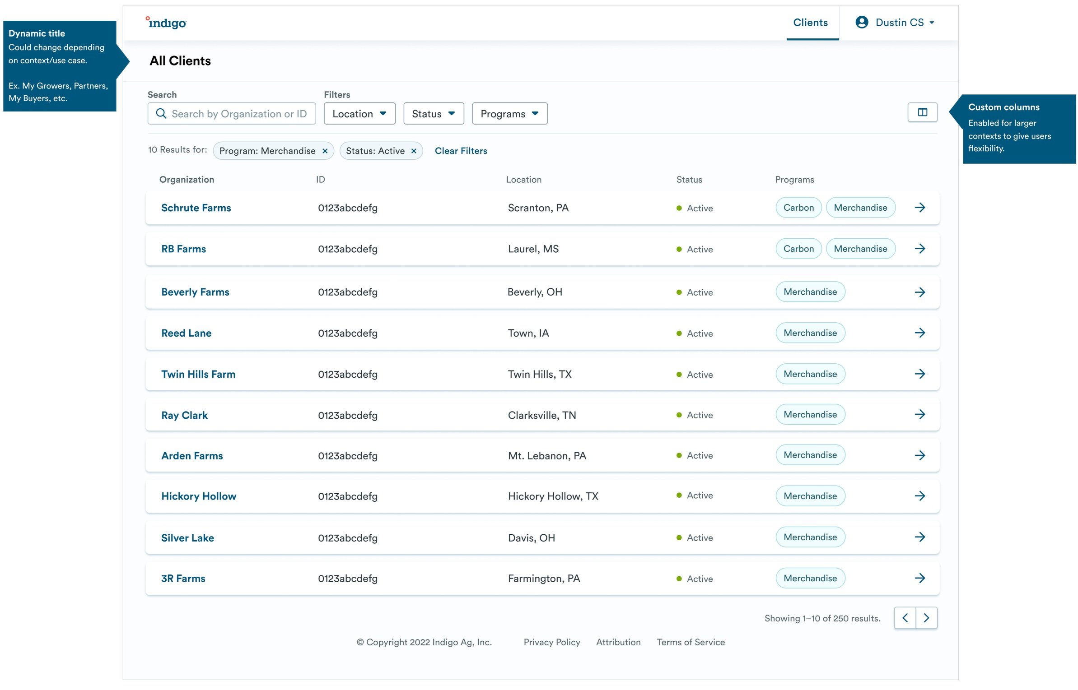Click Merchandise tag in Schrute Farms row
Screen dimensions: 1078x690
(x=860, y=208)
